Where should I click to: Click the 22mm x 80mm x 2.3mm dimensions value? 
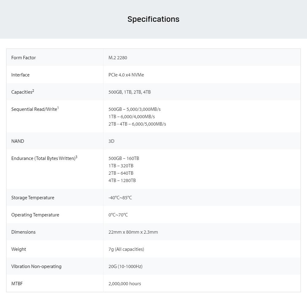point(133,232)
